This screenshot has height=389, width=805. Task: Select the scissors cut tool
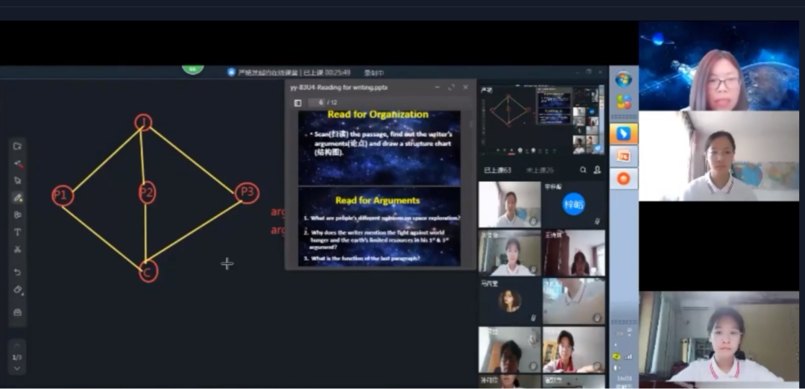coord(18,250)
